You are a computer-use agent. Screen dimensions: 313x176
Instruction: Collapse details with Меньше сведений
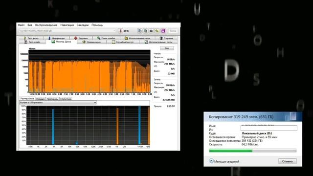pyautogui.click(x=224, y=161)
